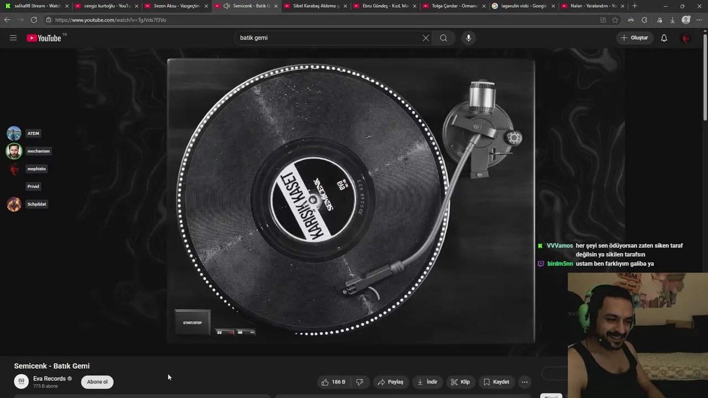Open the Oluştur create button
The image size is (708, 398).
tap(635, 38)
